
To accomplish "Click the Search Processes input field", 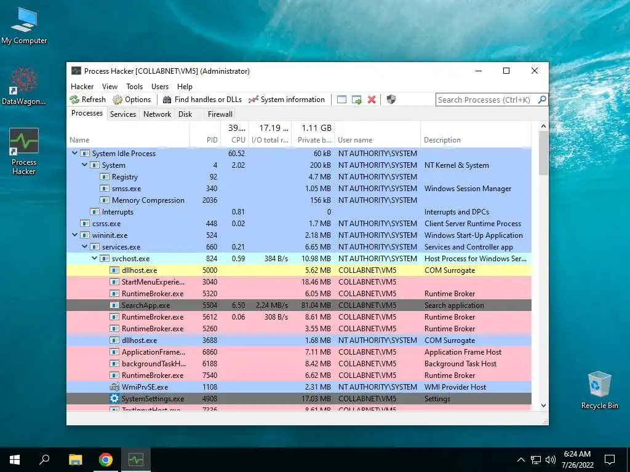I will click(x=485, y=100).
